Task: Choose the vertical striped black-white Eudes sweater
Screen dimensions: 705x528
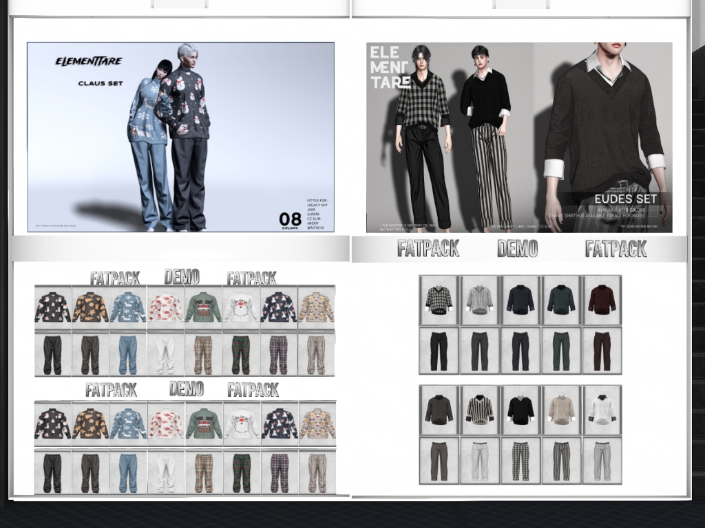Action: [479, 410]
